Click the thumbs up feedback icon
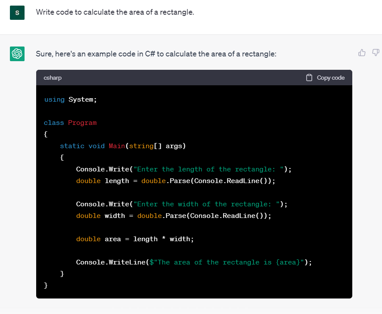Image resolution: width=382 pixels, height=314 pixels. 362,53
